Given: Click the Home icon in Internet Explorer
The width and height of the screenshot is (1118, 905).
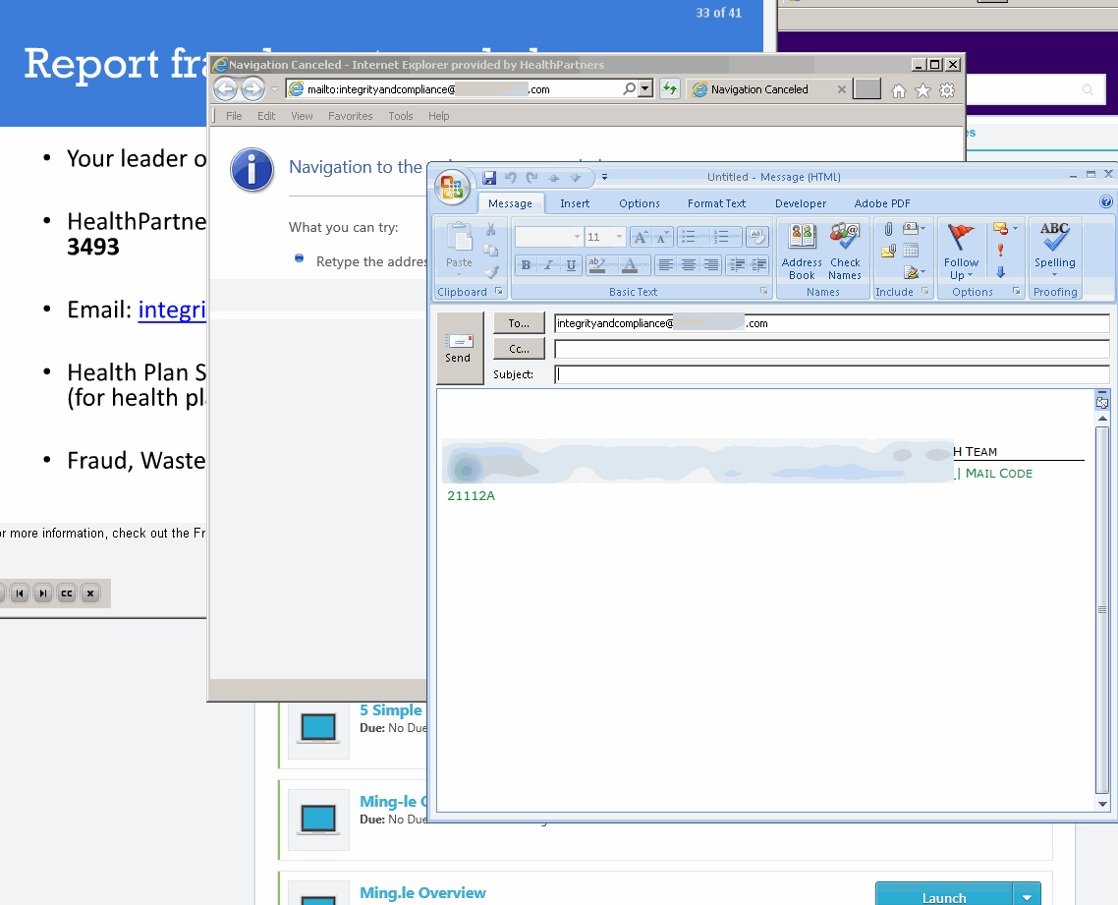Looking at the screenshot, I should coord(898,90).
